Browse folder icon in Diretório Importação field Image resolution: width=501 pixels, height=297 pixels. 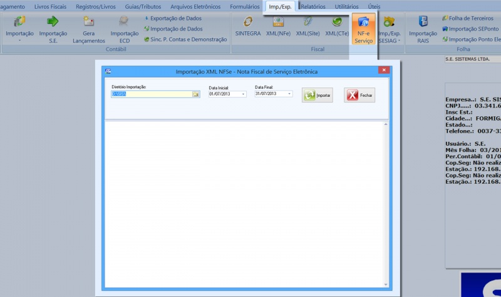[195, 94]
